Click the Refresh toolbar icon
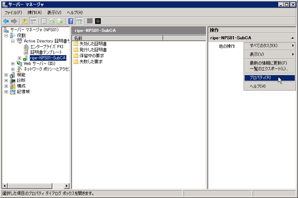 52,21
